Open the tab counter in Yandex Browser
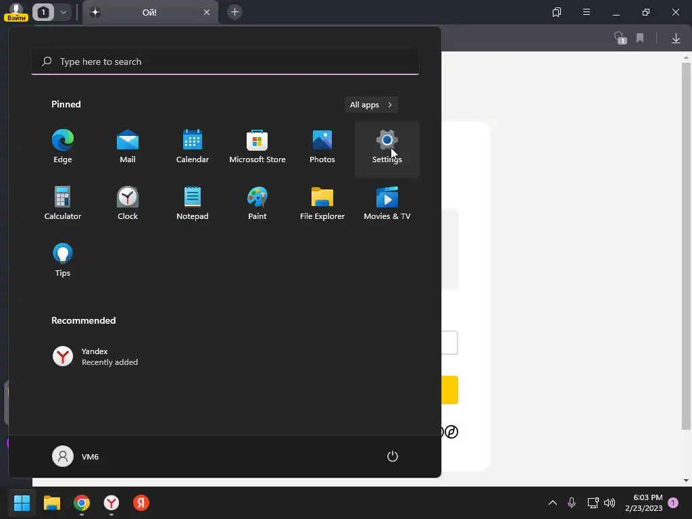692x519 pixels. point(43,12)
